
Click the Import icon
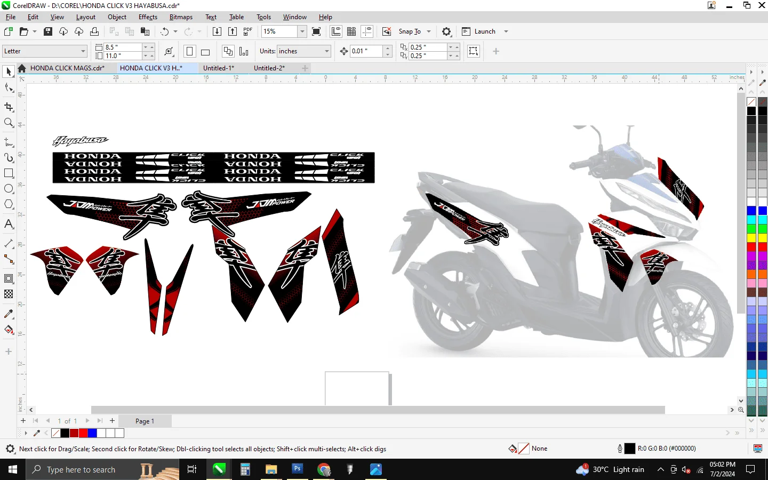[x=217, y=31]
